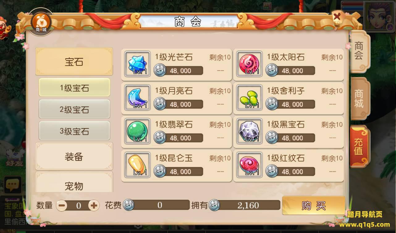Click the 购买 purchase button

(314, 206)
